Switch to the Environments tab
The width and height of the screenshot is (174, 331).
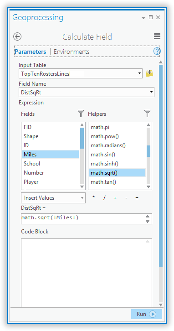pyautogui.click(x=72, y=52)
